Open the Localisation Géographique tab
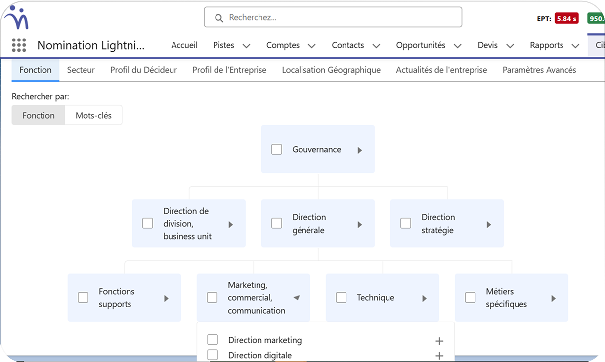 coord(331,70)
